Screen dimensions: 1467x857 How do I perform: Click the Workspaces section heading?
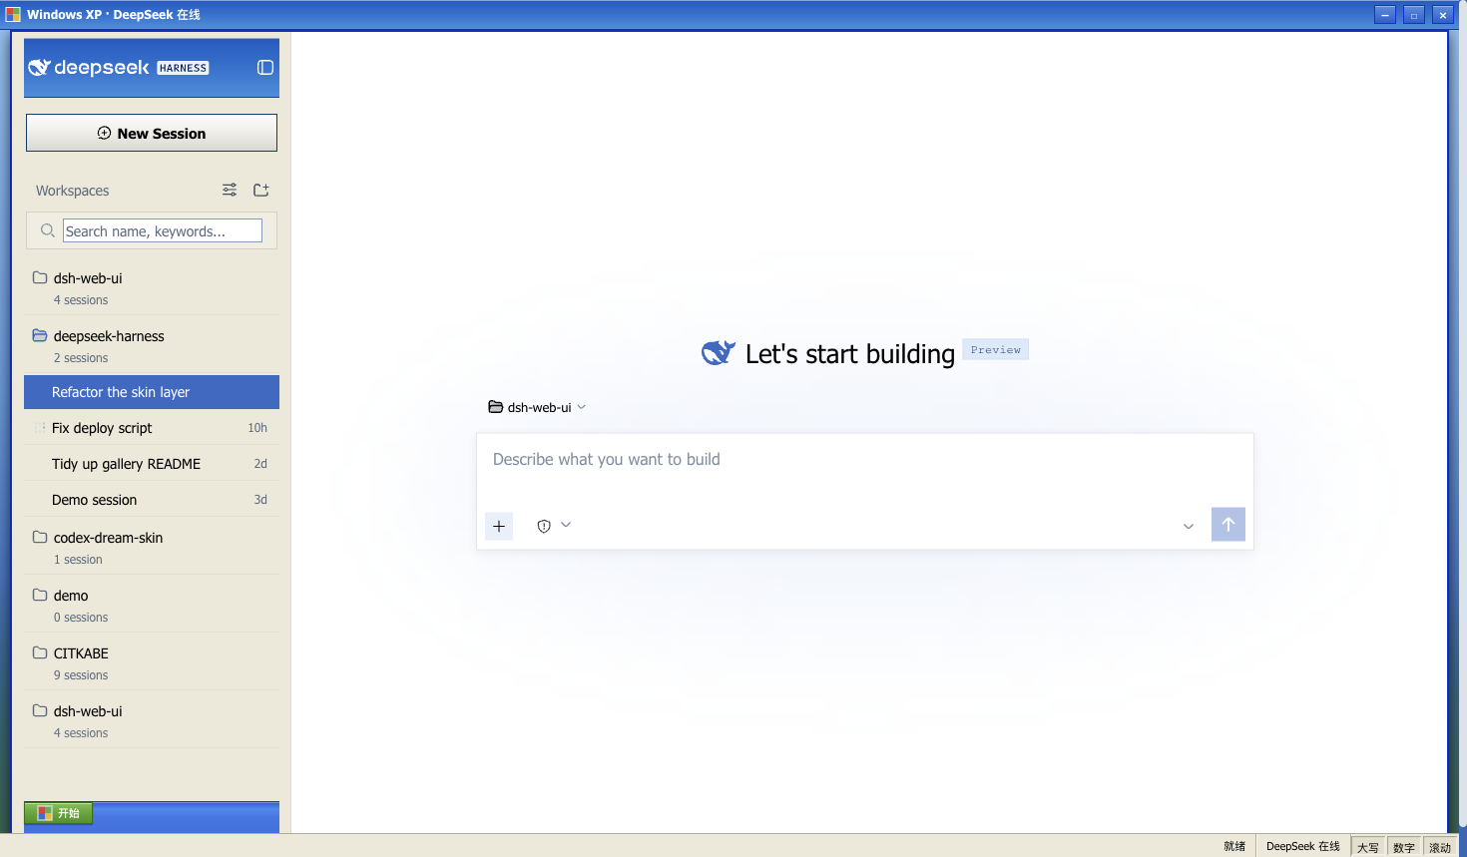73,191
